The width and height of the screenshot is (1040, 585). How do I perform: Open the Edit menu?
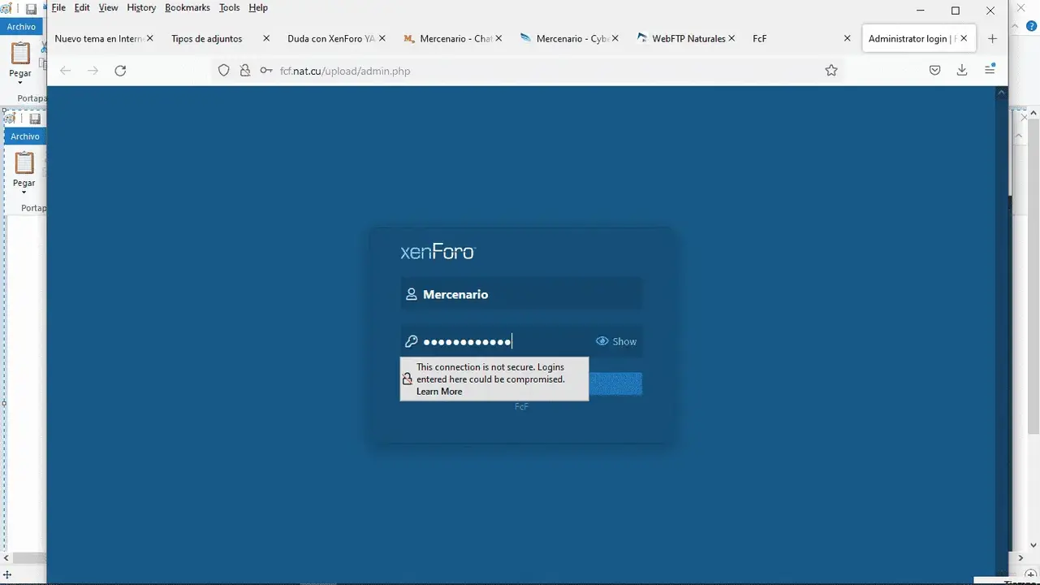82,7
